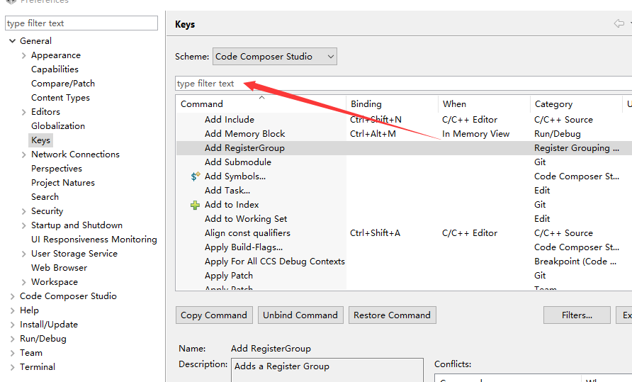Expand the User Storage Service node
This screenshot has height=382, width=632.
coord(24,254)
